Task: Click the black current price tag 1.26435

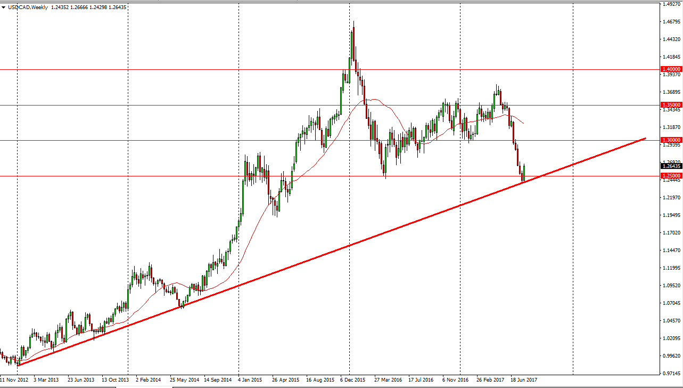Action: click(670, 166)
